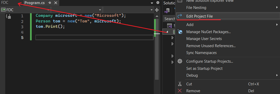The image size is (280, 94).
Task: Open the editor tab settings gear
Action: click(x=158, y=3)
